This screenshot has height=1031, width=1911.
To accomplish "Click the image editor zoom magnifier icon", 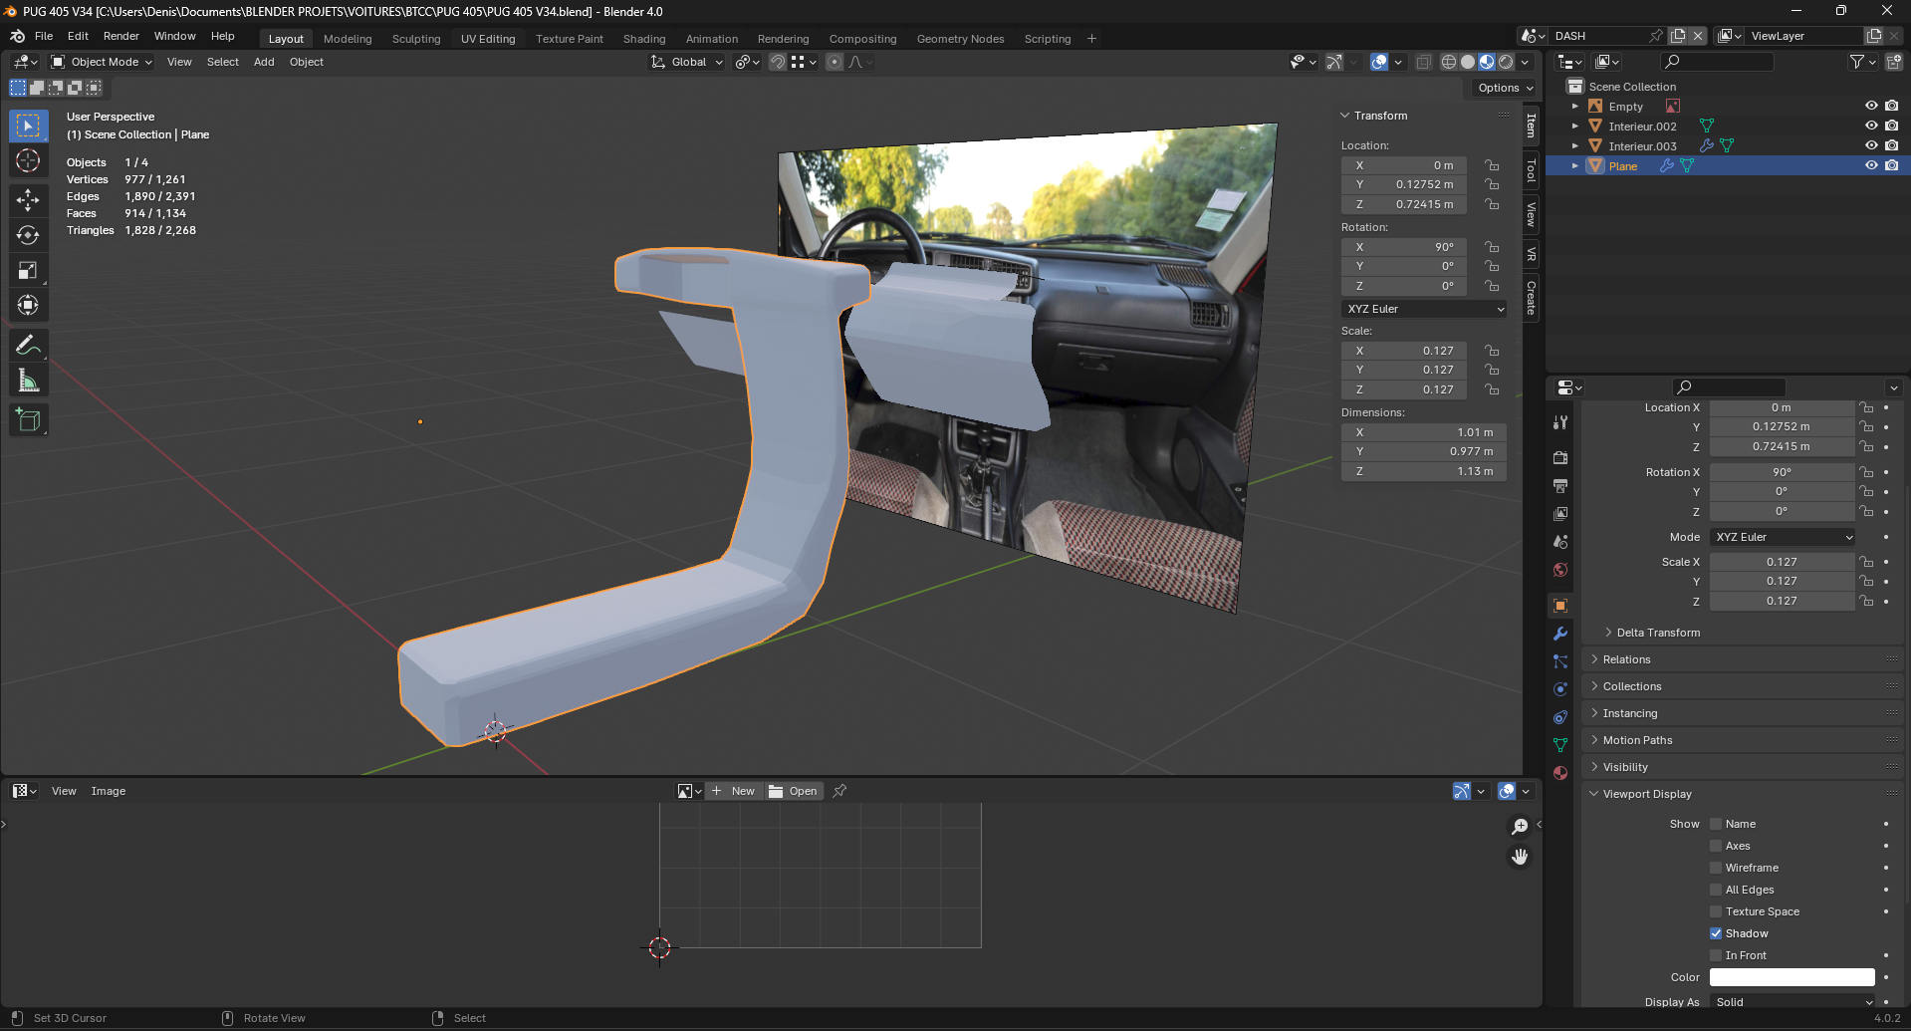I will tap(1520, 826).
